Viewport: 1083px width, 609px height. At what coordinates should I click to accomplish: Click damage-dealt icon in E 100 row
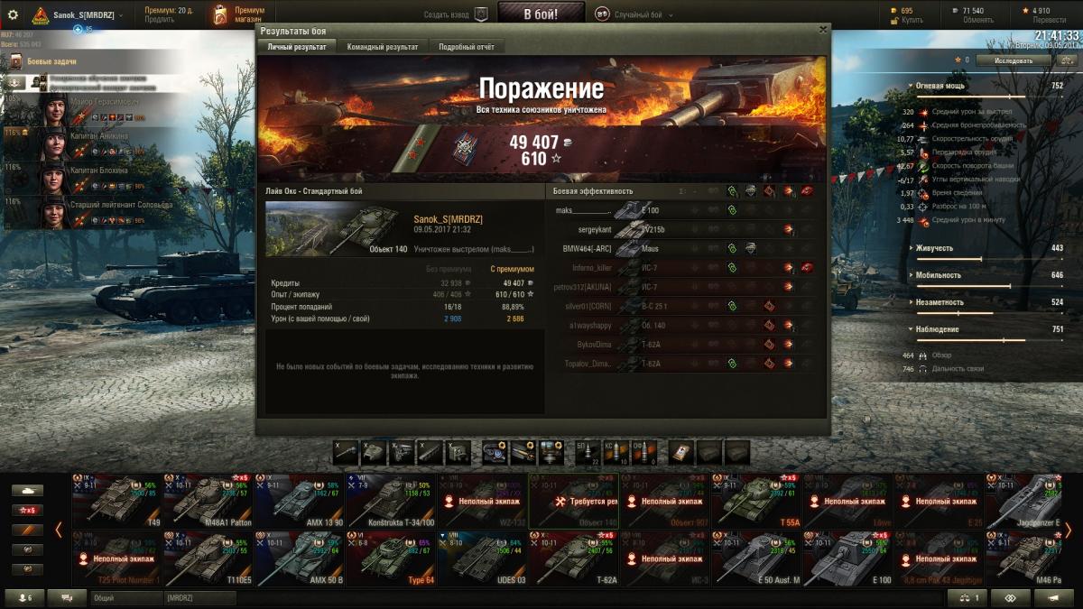732,210
